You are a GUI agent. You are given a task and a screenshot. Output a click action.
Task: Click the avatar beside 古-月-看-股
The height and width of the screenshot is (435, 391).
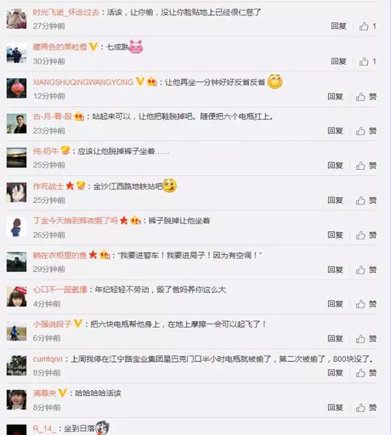(x=17, y=124)
